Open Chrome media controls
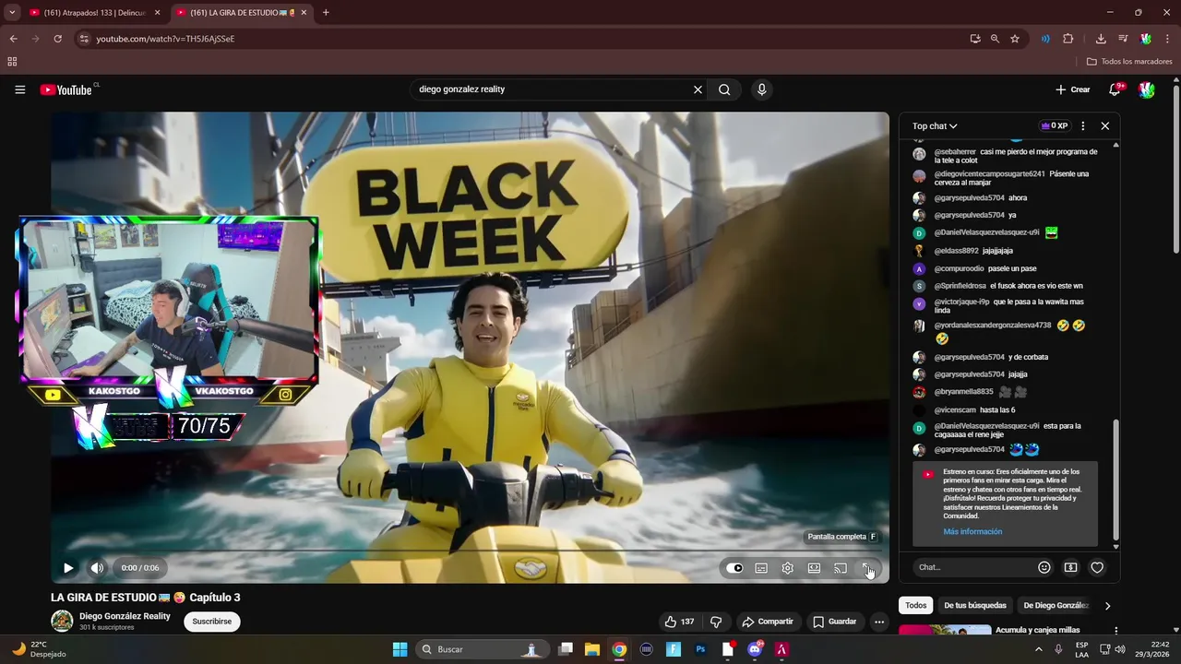This screenshot has width=1181, height=664. pyautogui.click(x=1123, y=39)
